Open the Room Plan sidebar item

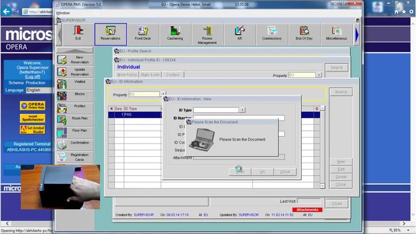coord(75,120)
